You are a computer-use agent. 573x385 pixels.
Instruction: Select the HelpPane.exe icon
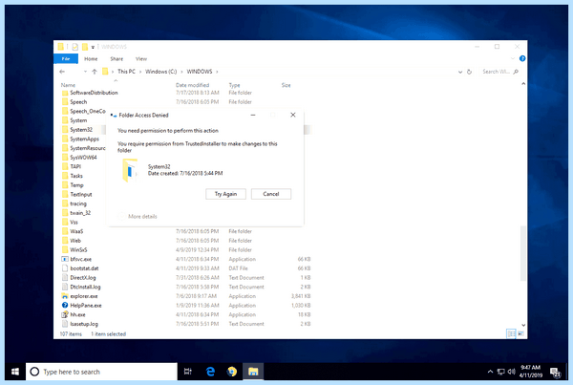click(65, 306)
